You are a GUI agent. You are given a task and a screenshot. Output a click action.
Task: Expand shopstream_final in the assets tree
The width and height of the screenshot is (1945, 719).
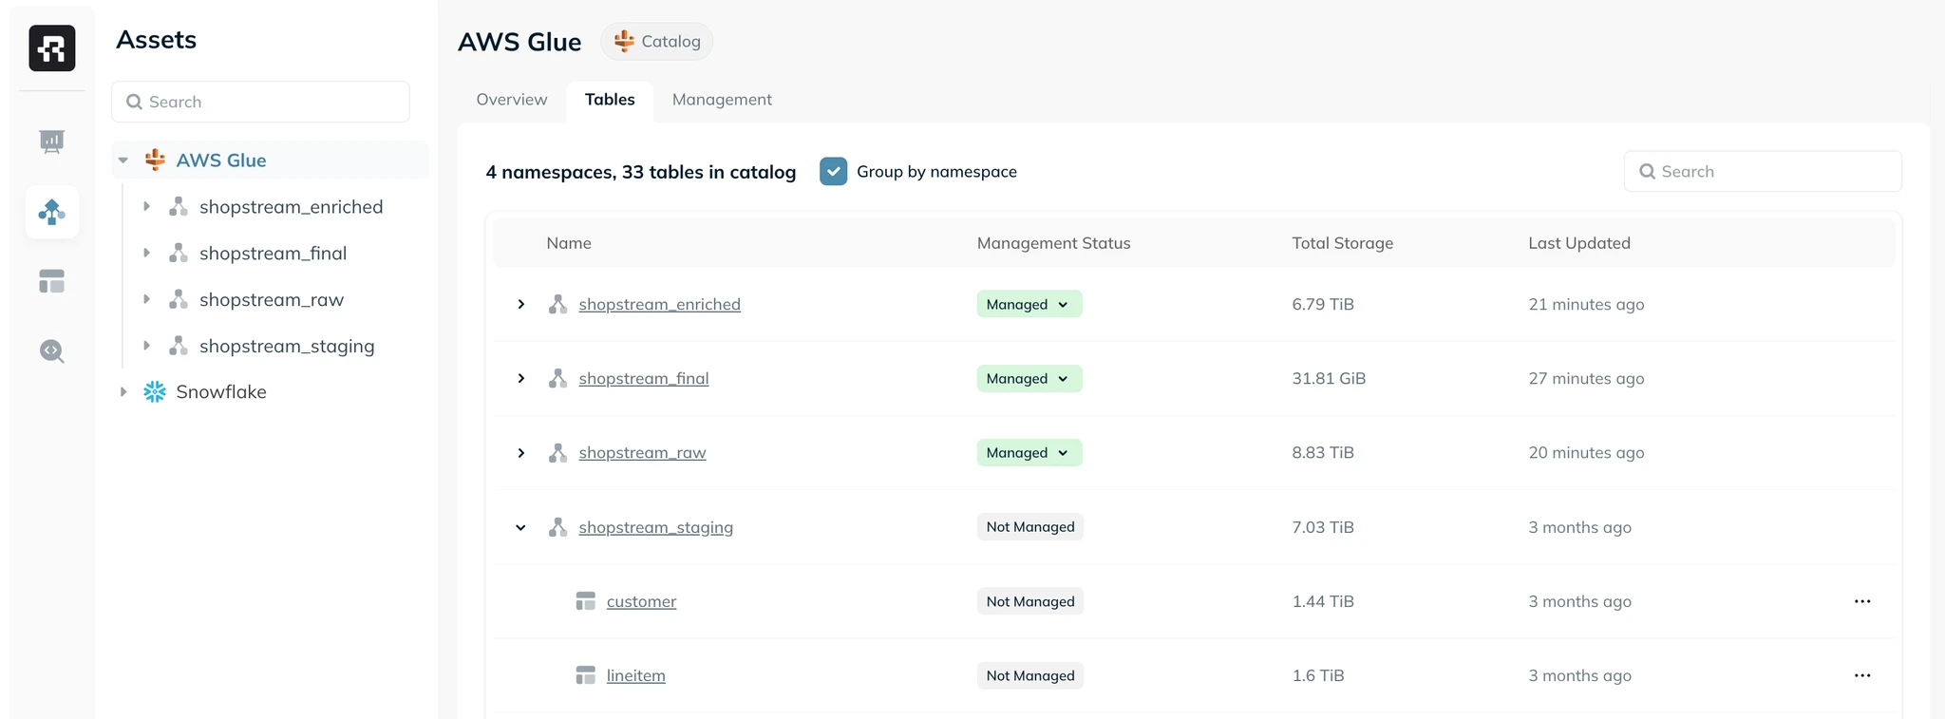point(146,253)
